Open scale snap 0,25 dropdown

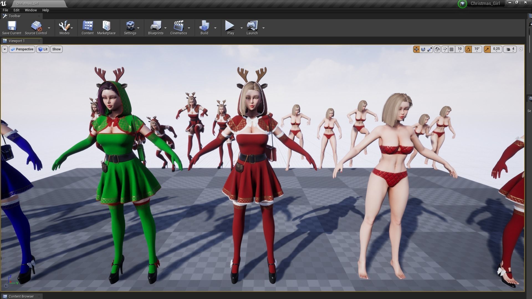pyautogui.click(x=496, y=49)
